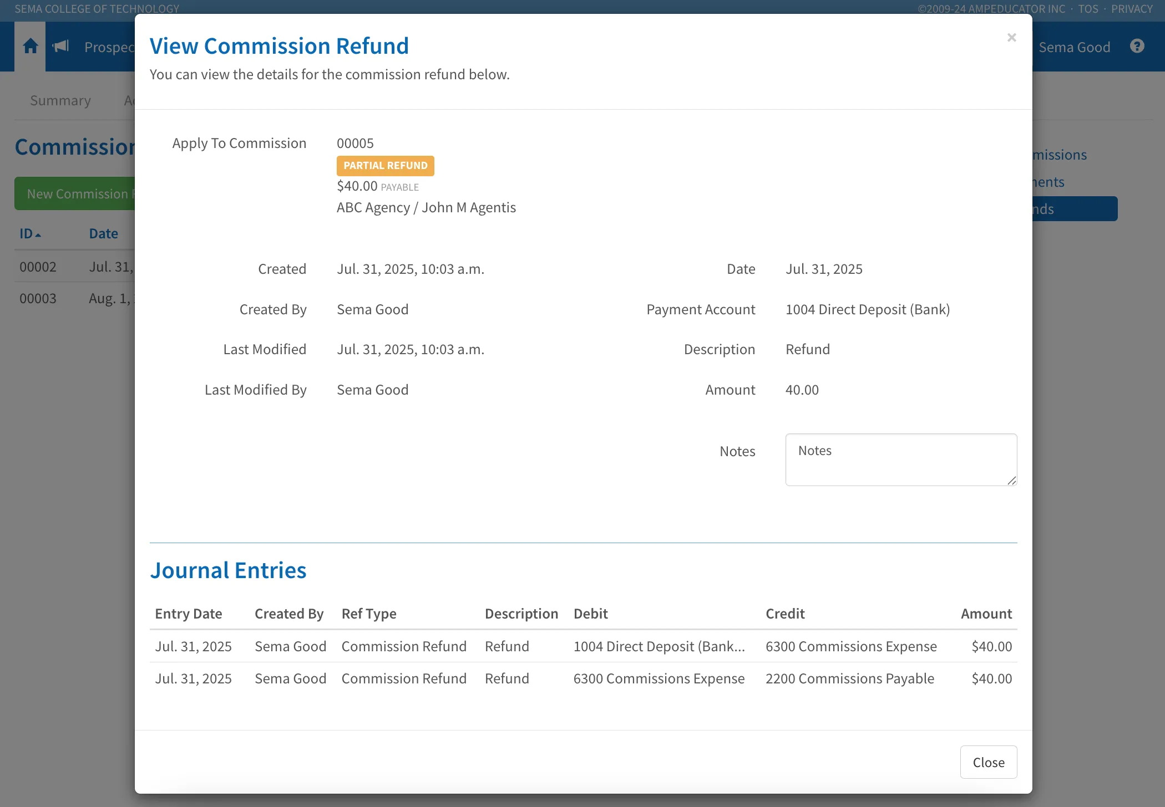Click the New Commission green button

pyautogui.click(x=75, y=193)
